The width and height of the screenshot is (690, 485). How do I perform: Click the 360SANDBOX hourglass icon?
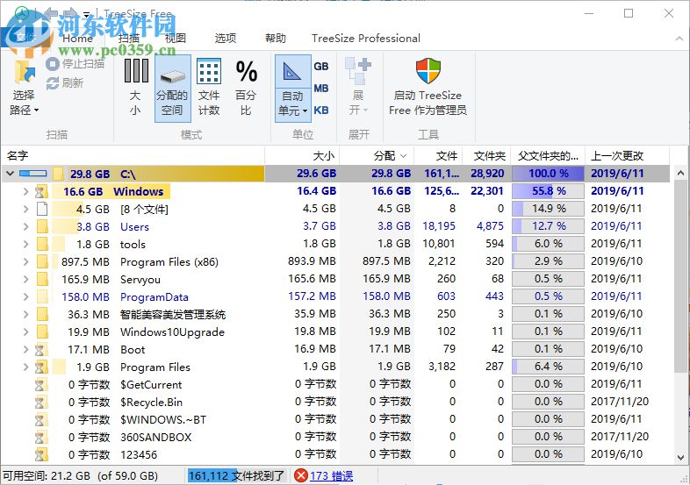pos(40,438)
